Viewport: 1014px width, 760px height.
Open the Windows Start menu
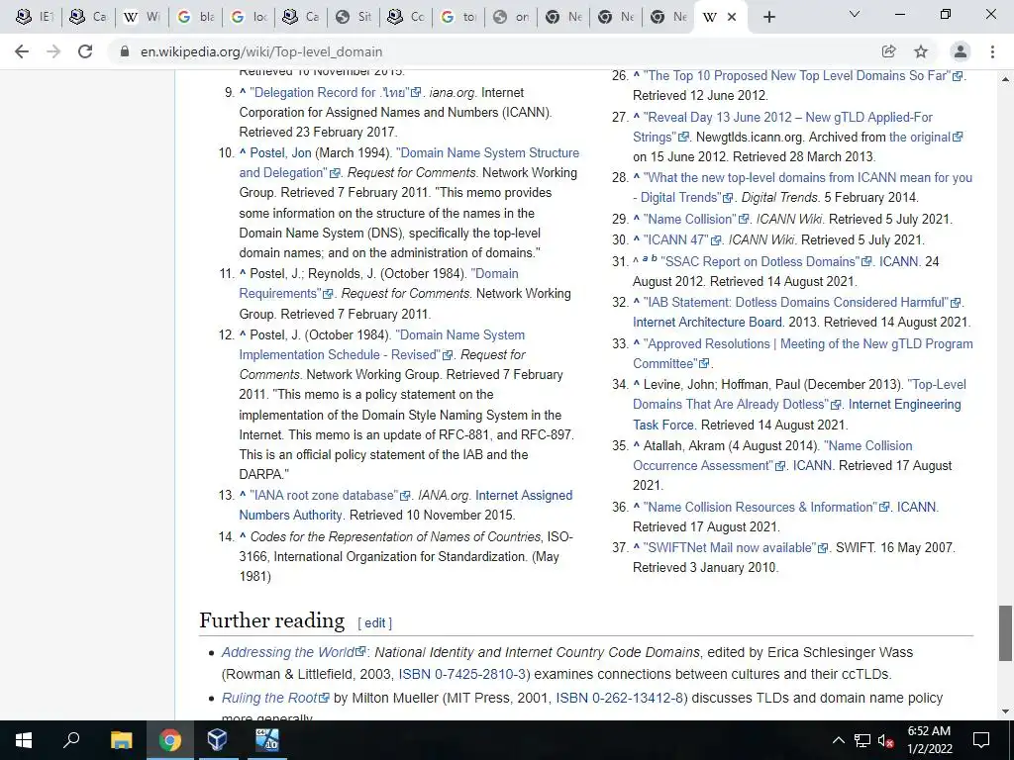pos(24,740)
